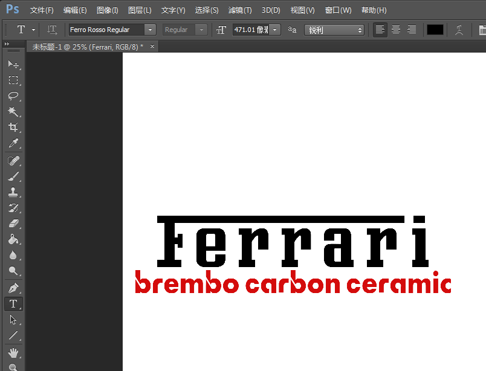Select the History Brush tool

pos(13,208)
